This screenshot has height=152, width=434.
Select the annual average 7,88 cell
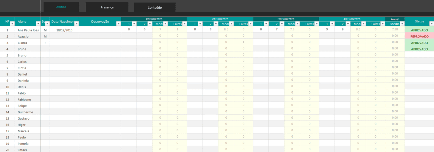pyautogui.click(x=395, y=29)
